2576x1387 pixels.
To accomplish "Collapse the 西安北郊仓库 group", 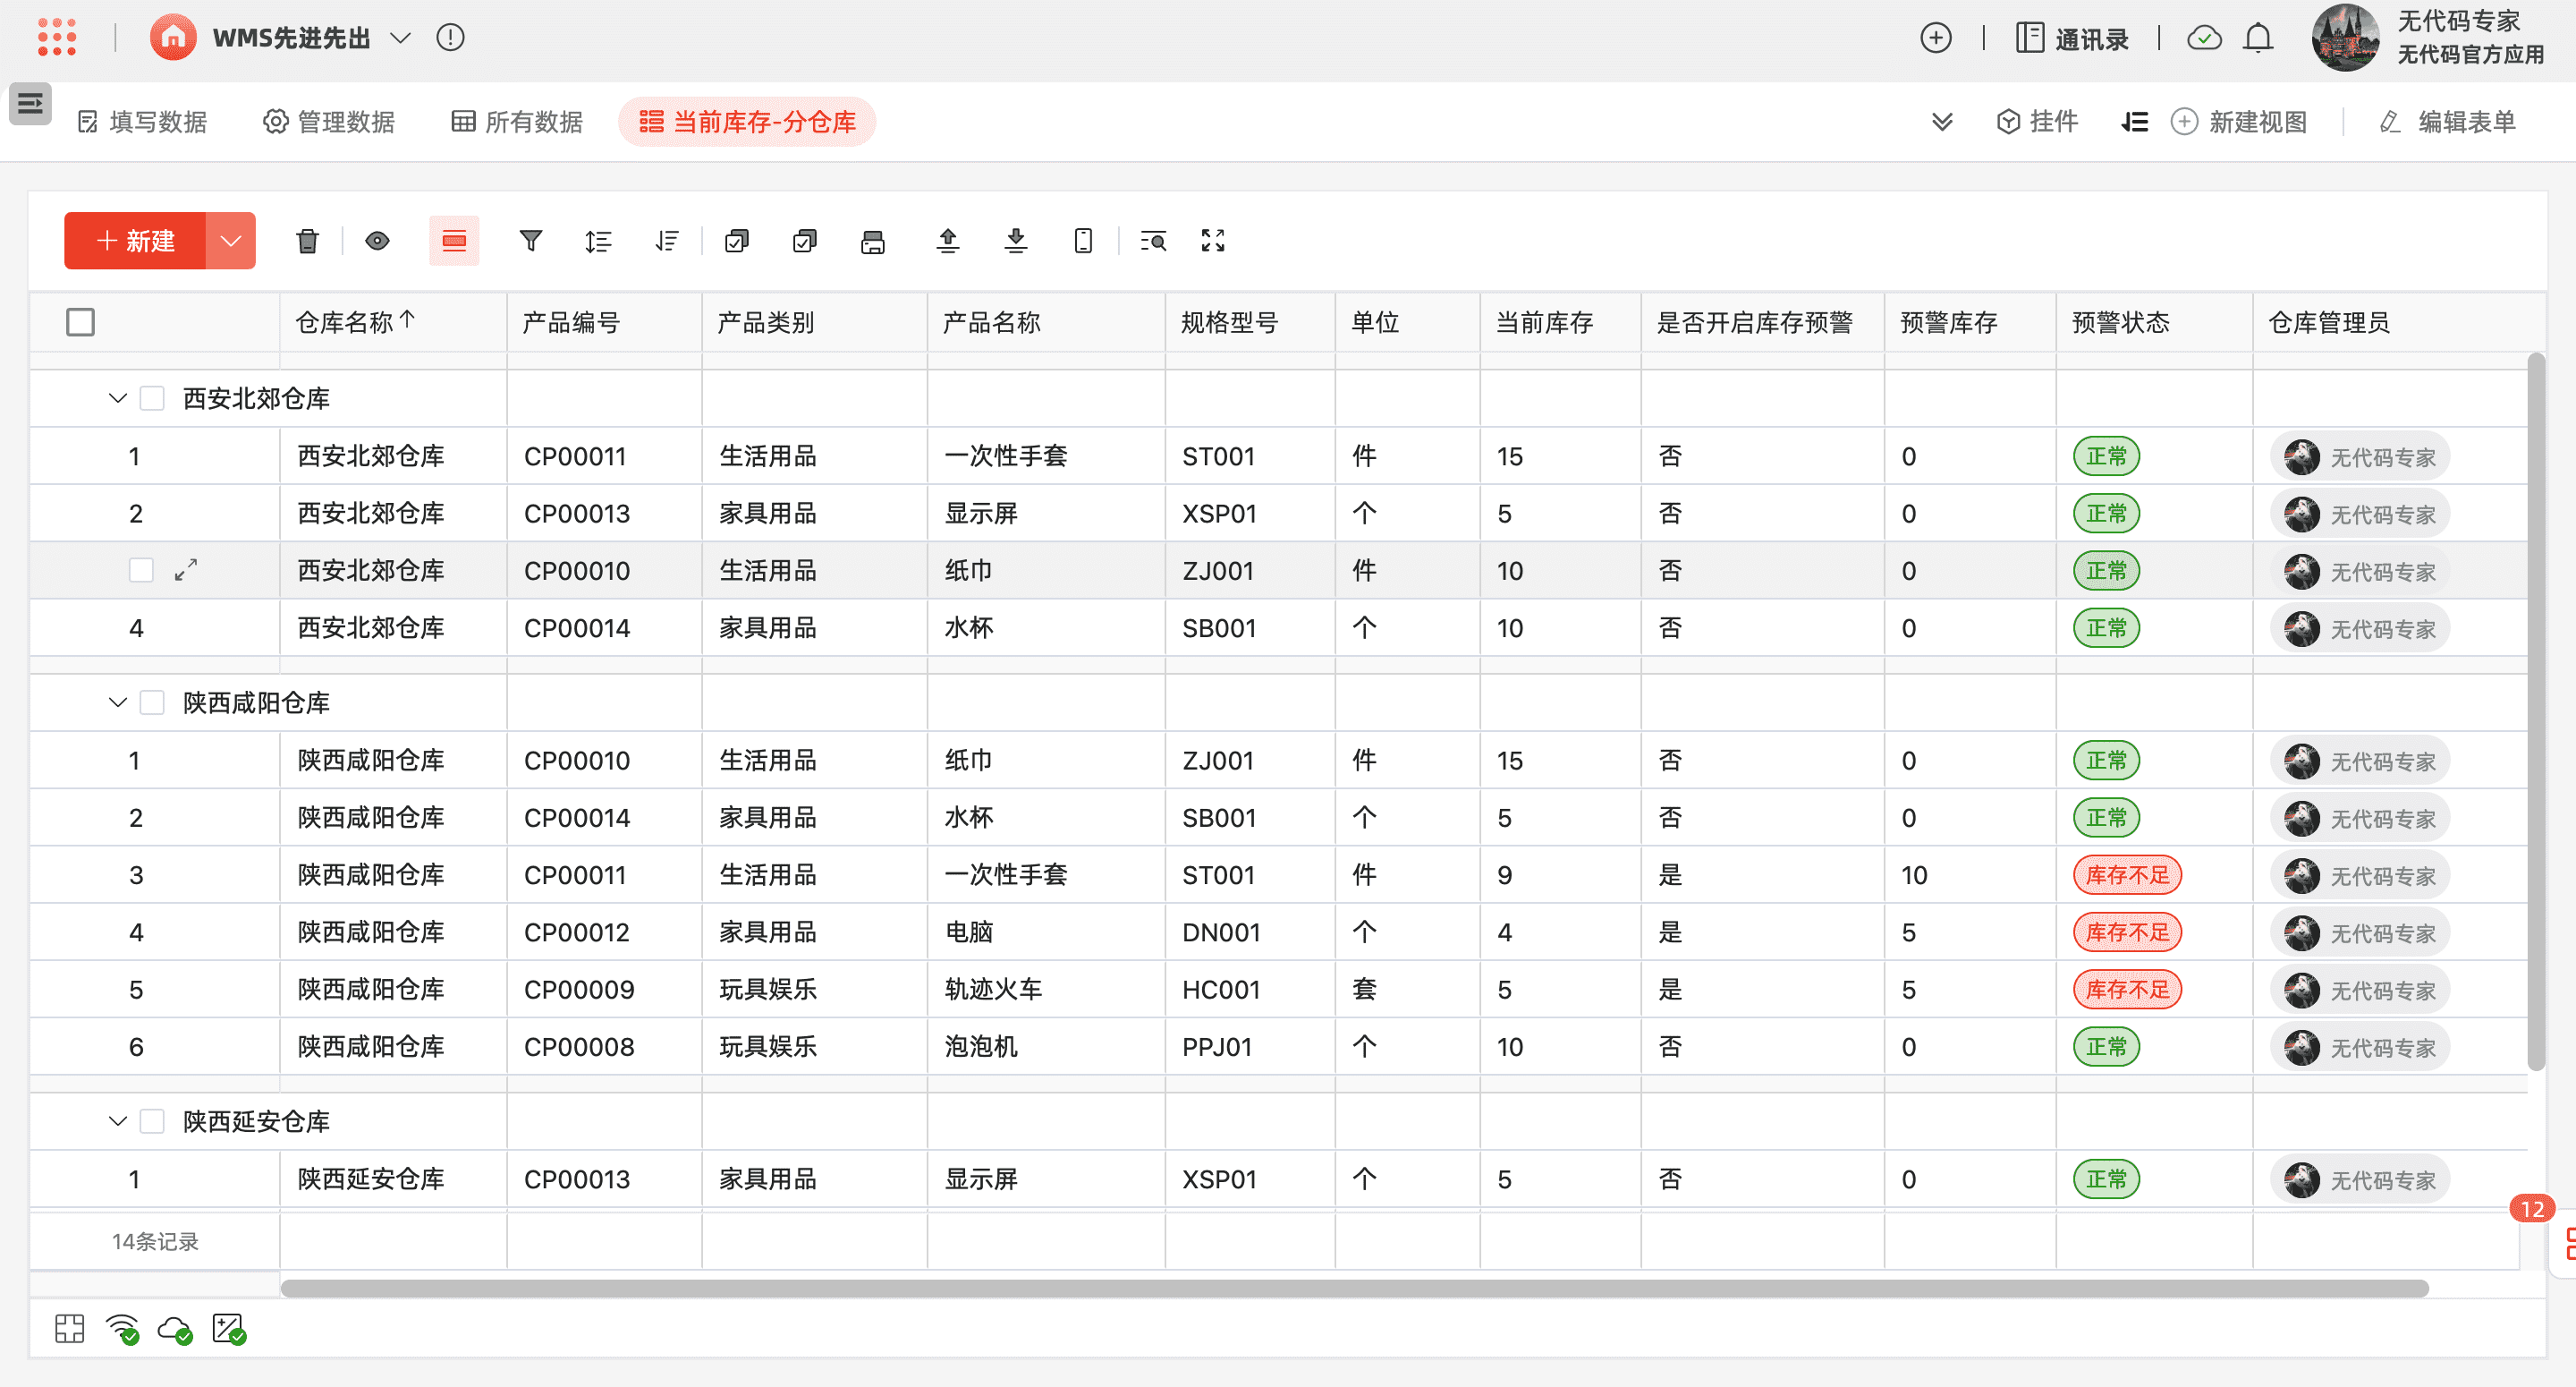I will pos(117,398).
